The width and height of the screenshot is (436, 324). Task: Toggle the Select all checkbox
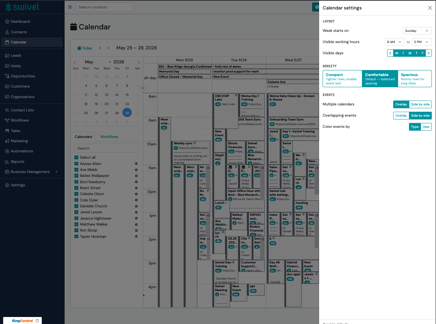76,158
